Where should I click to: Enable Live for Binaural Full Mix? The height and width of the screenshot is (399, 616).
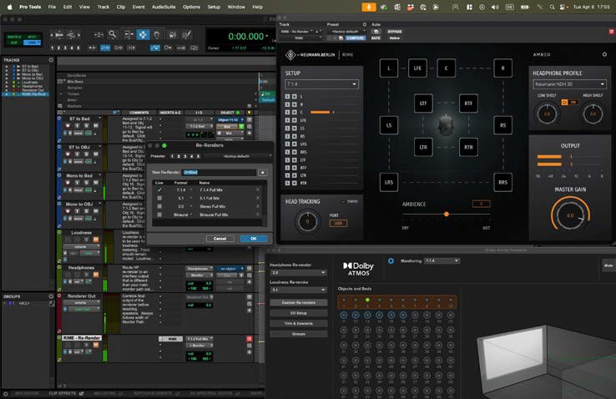[x=159, y=215]
